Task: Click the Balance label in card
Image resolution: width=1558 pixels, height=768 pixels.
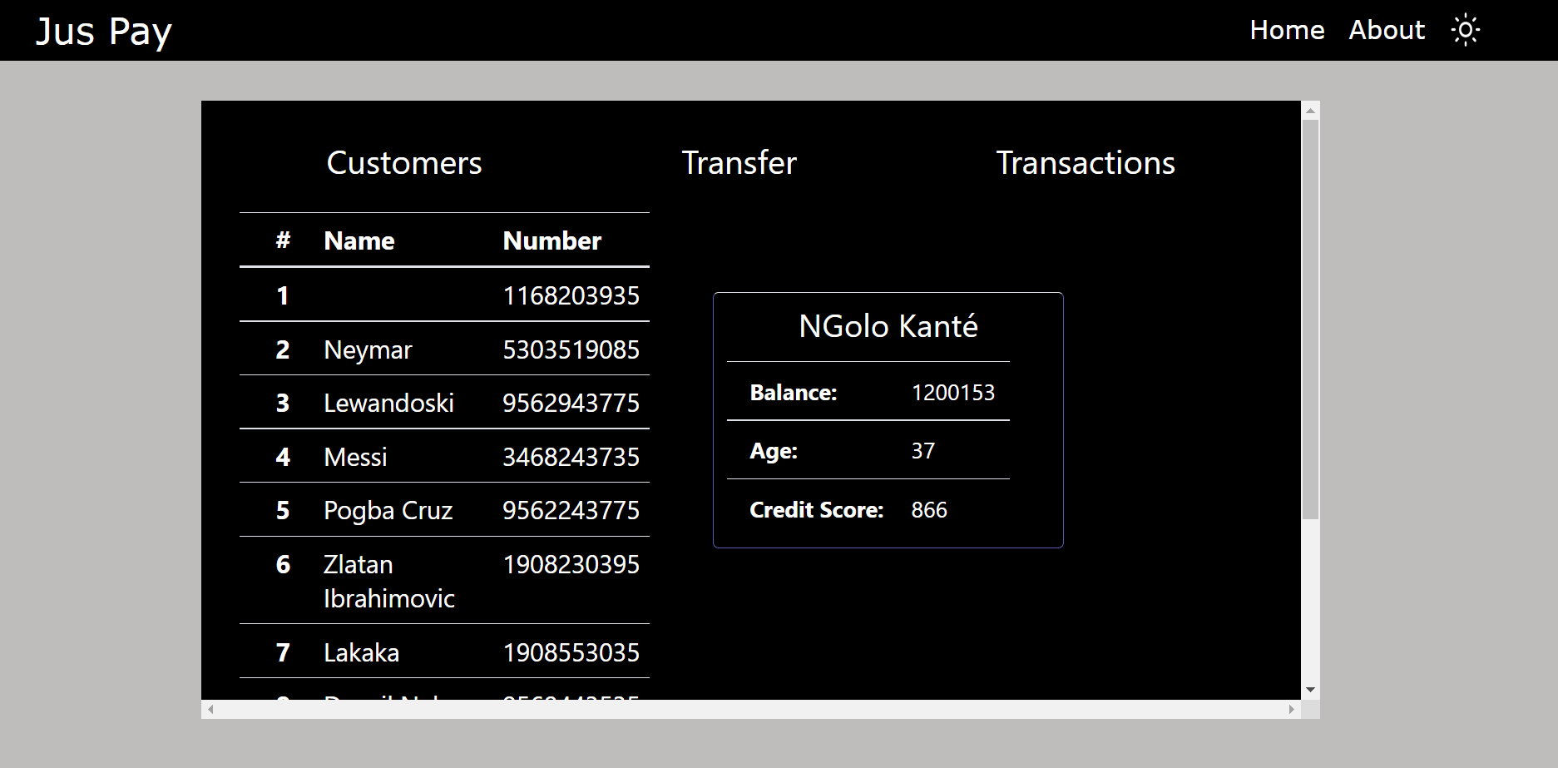Action: pyautogui.click(x=794, y=393)
